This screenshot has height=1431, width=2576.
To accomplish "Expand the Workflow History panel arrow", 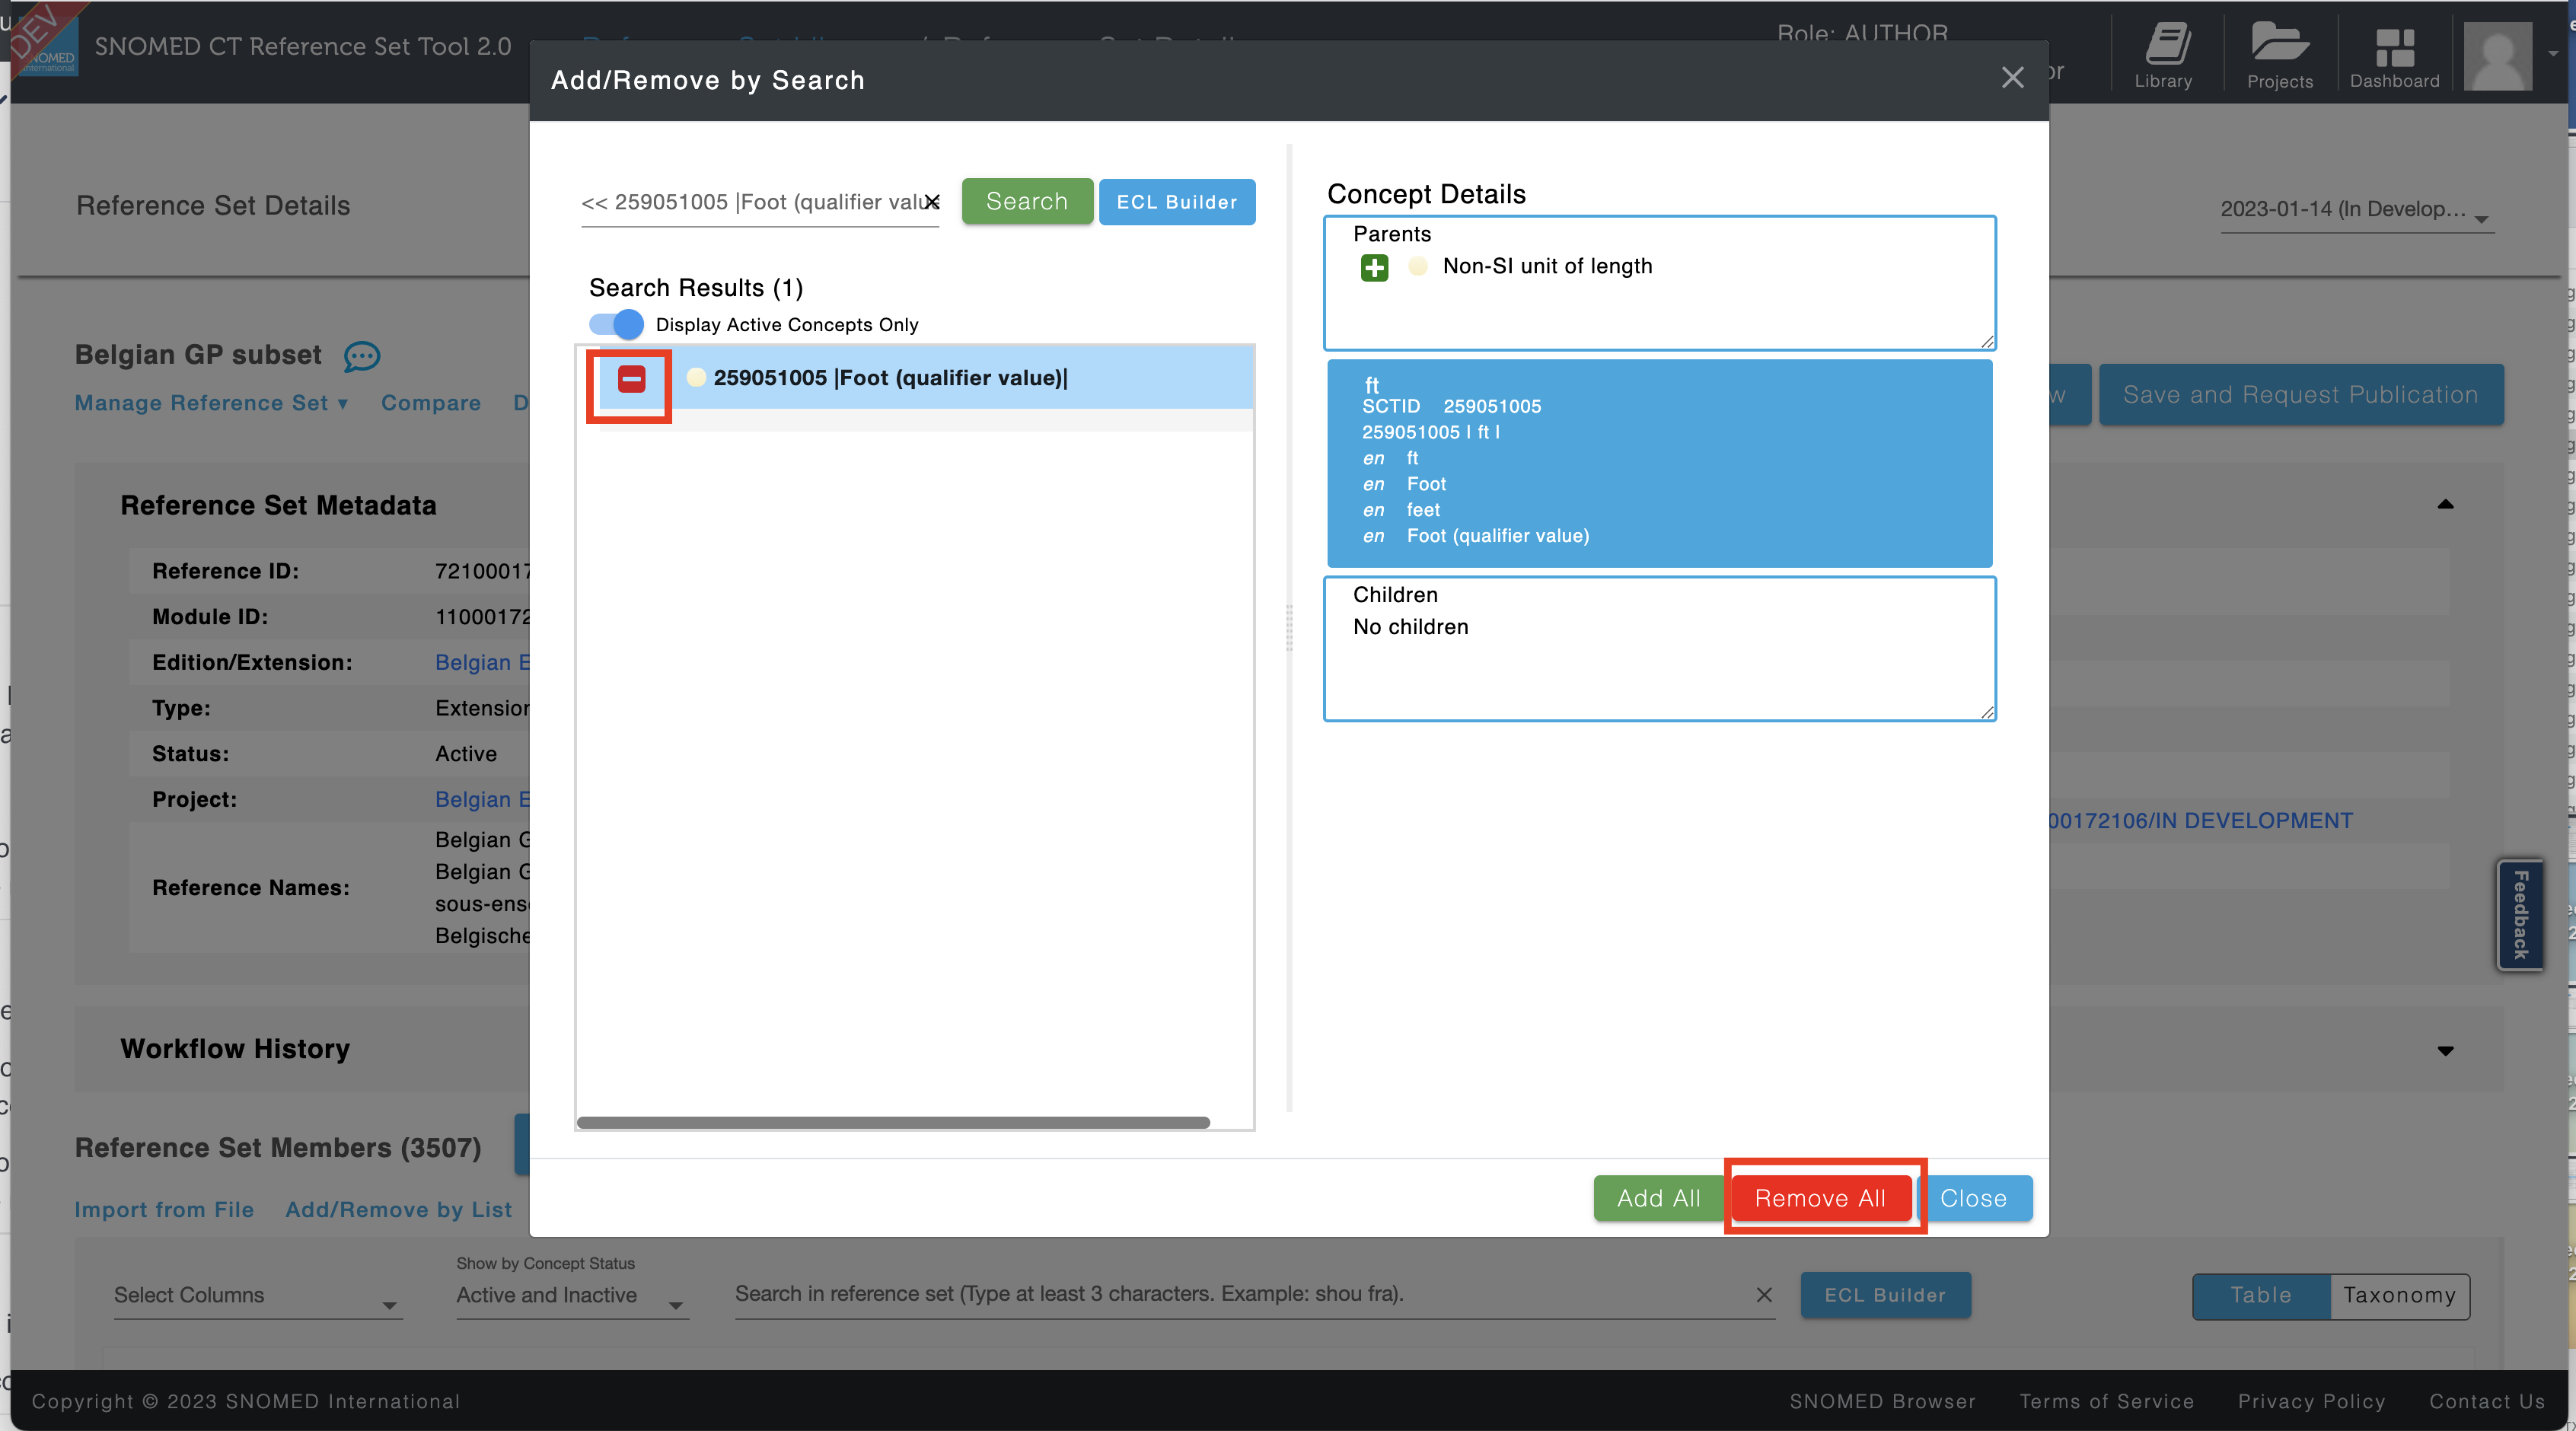I will click(2445, 1050).
